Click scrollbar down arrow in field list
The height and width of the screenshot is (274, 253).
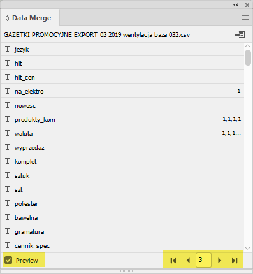click(247, 248)
